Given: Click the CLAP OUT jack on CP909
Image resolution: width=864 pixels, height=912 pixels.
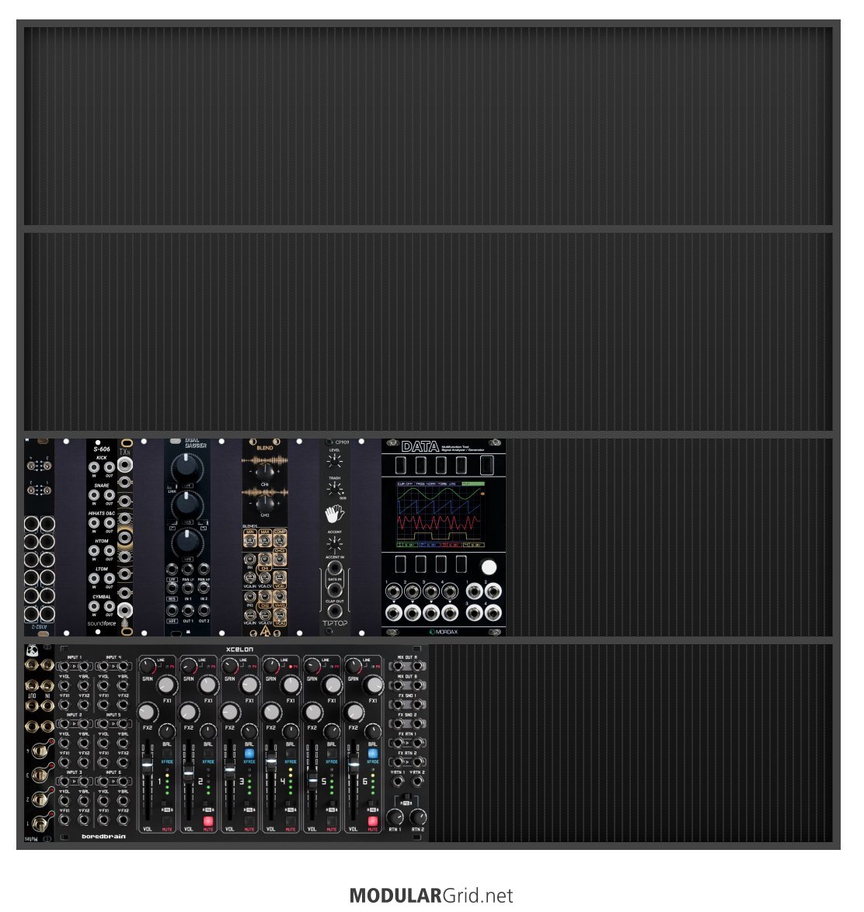Looking at the screenshot, I should pos(335,611).
